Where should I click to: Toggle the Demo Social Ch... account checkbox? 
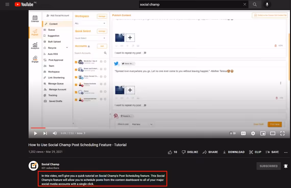(76, 77)
